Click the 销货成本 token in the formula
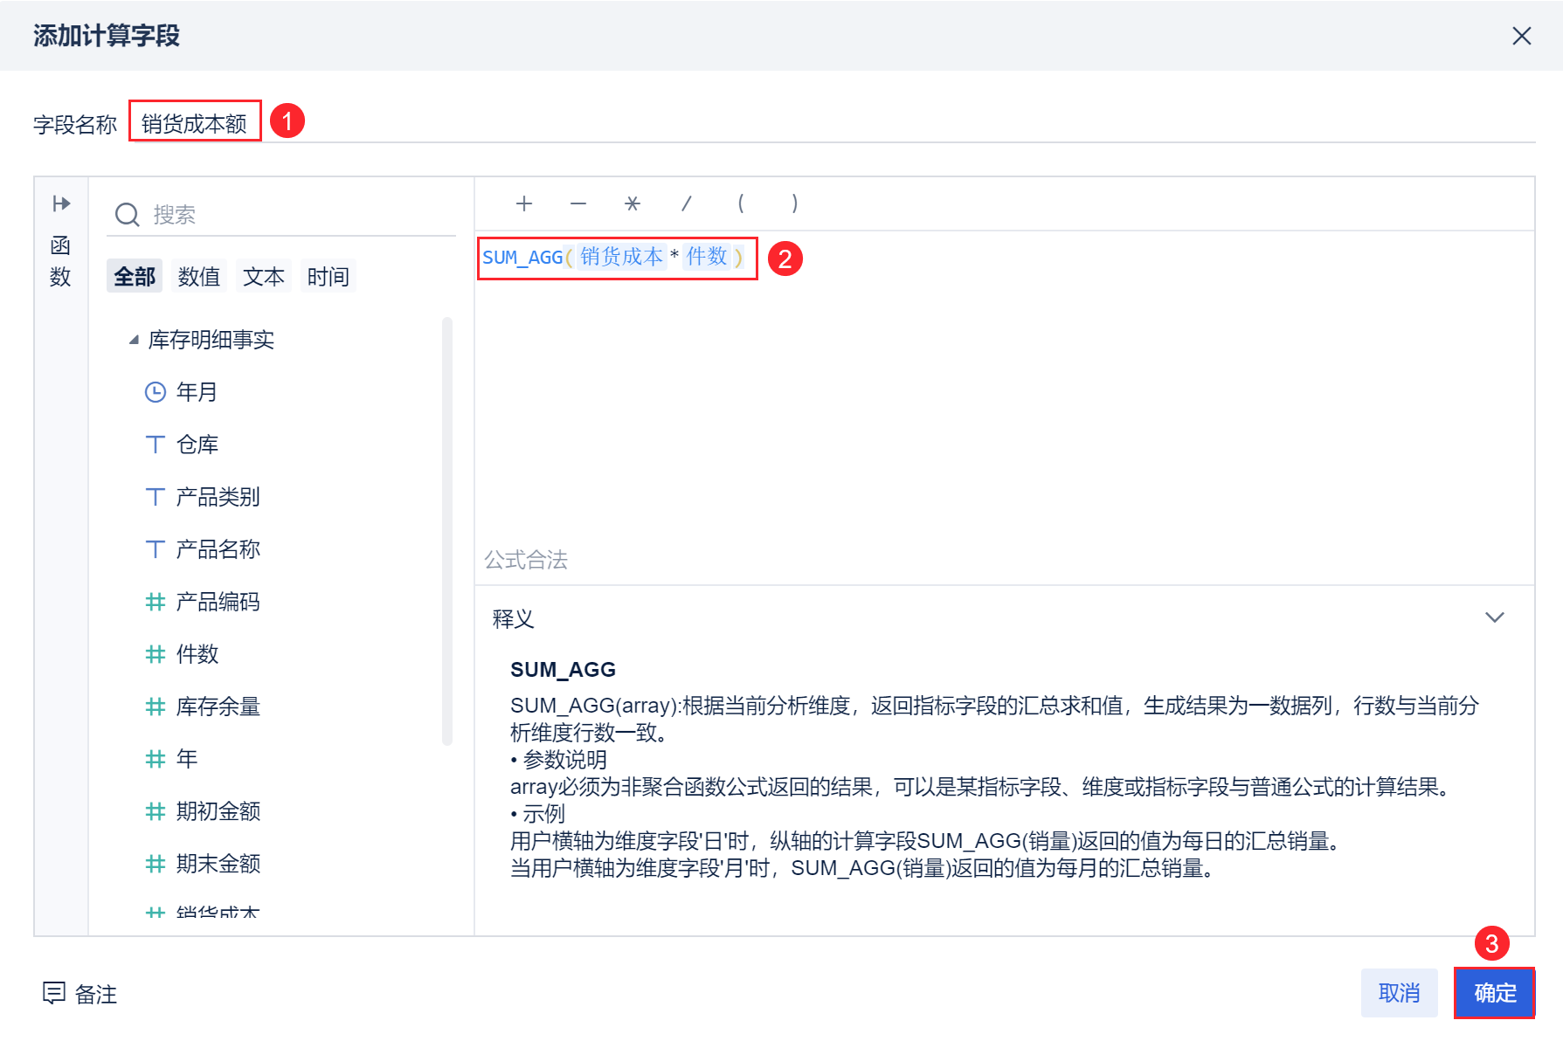The image size is (1563, 1041). (x=622, y=257)
